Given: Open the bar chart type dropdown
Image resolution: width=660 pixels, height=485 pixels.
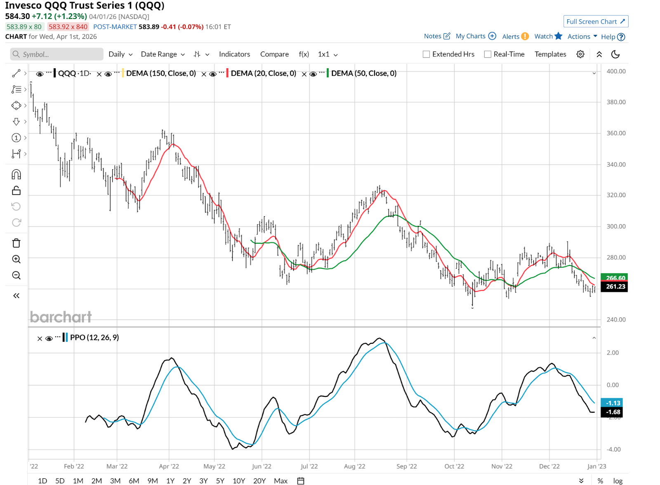Looking at the screenshot, I should tap(201, 54).
